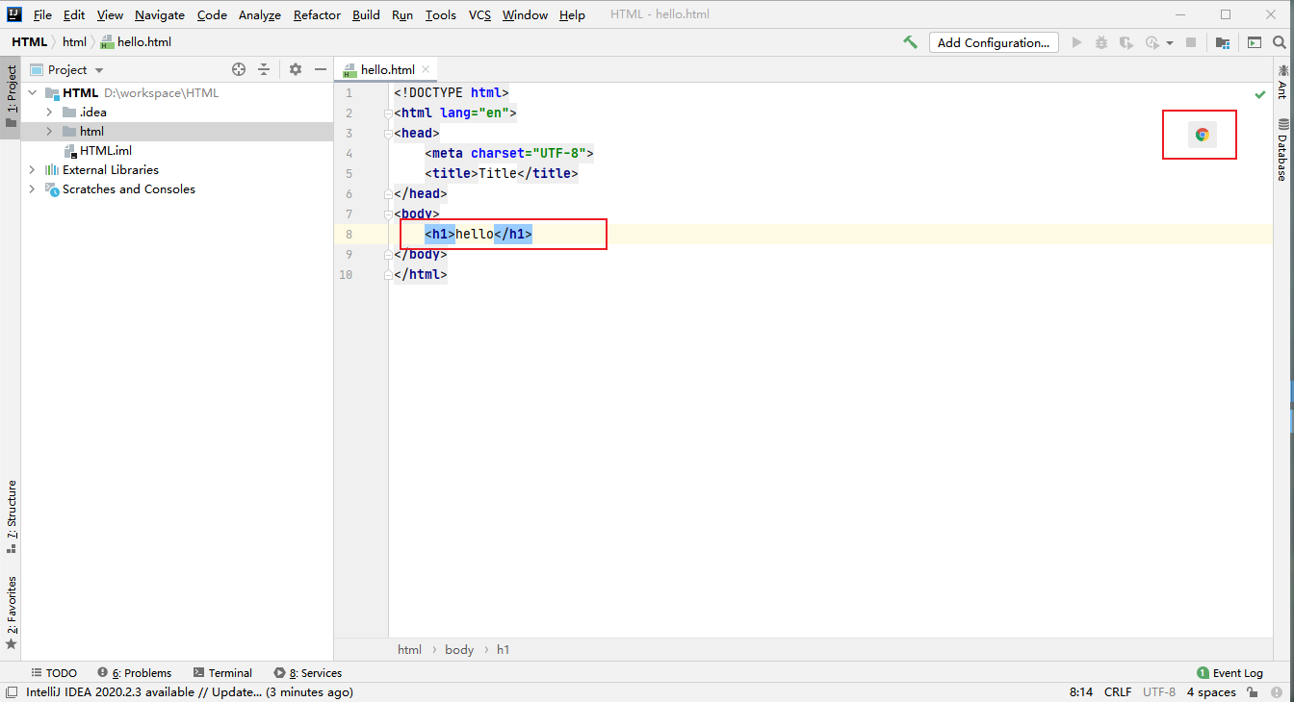Open the 8: Services tool window
Image resolution: width=1294 pixels, height=702 pixels.
coord(307,673)
